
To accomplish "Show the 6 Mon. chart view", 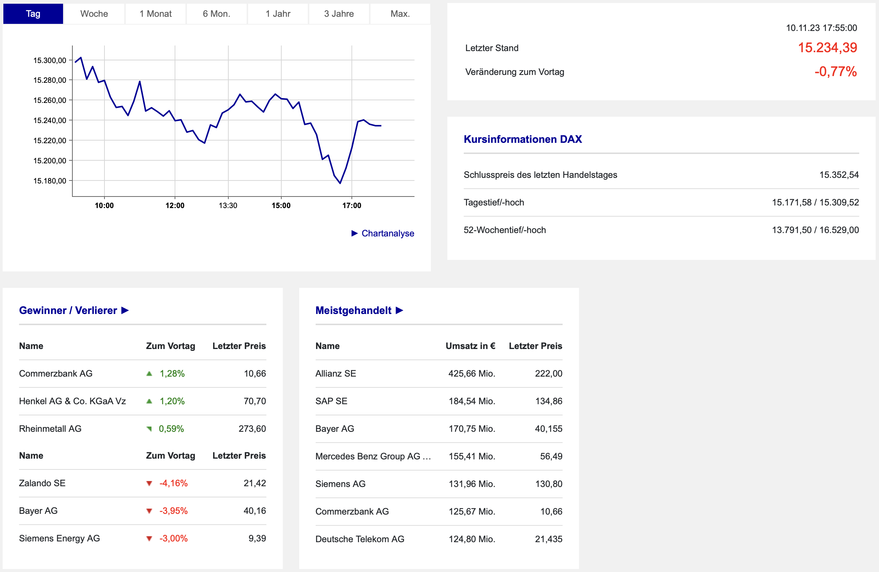I will 216,14.
